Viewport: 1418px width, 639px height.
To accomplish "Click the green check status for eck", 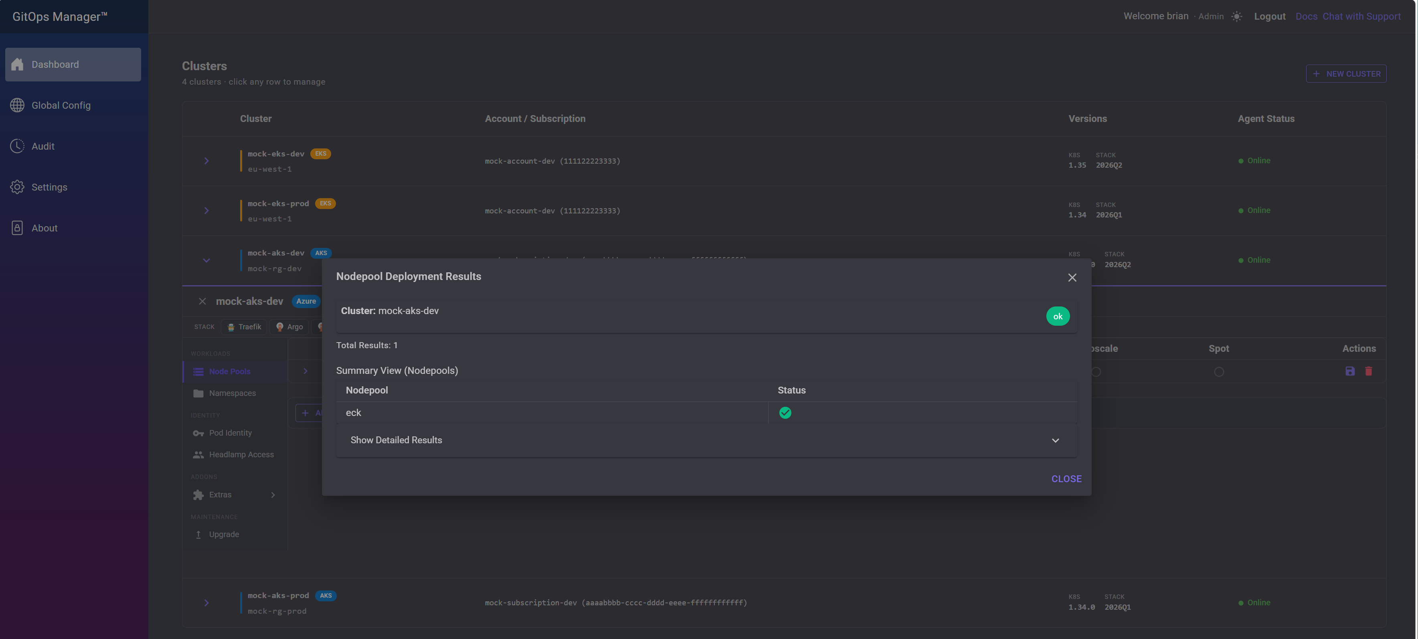I will click(x=785, y=413).
